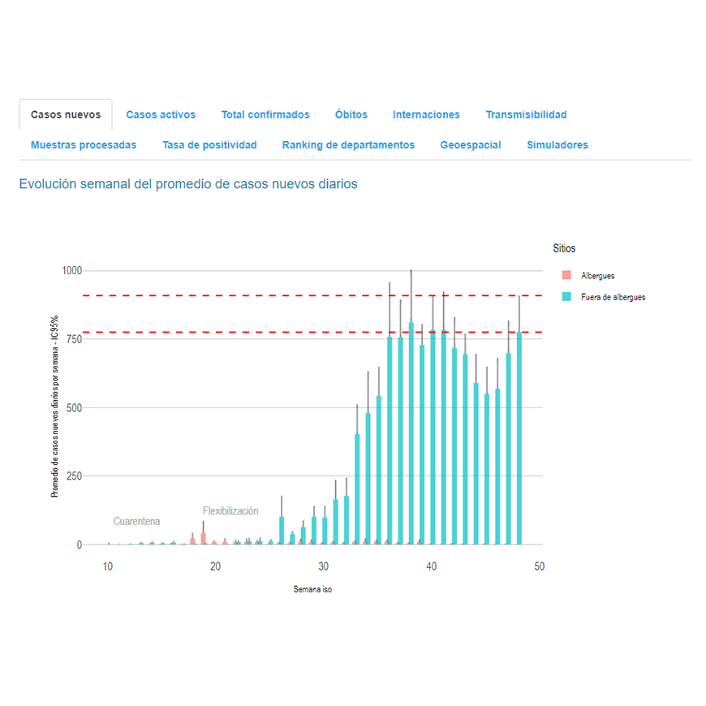Open the Transmisibilidad tab

526,114
